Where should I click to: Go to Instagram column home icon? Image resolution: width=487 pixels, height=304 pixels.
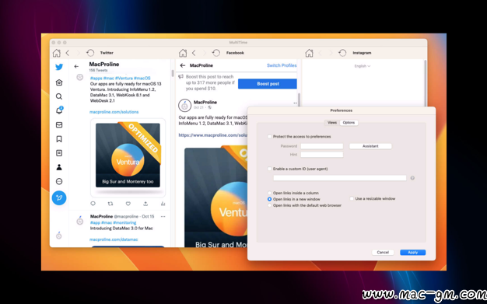[309, 53]
